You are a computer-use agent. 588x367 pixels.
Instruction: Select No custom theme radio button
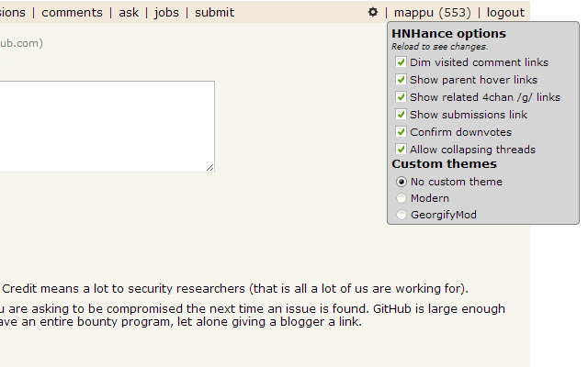click(401, 182)
